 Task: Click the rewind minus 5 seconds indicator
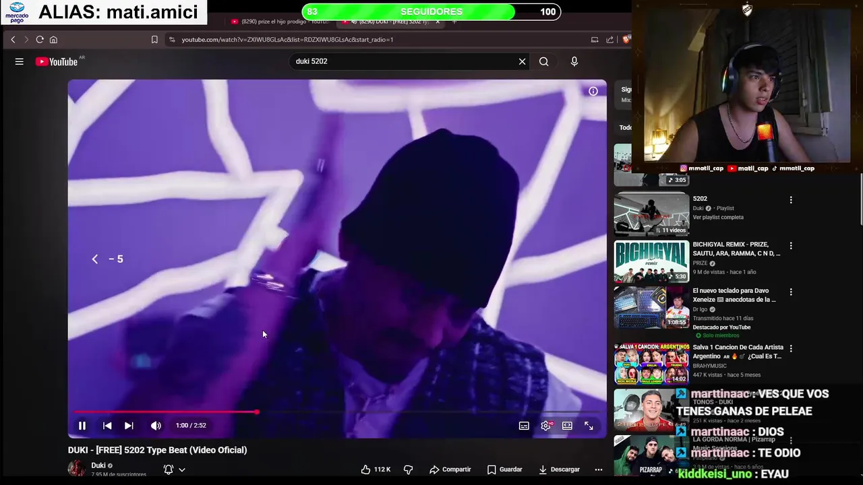[108, 259]
